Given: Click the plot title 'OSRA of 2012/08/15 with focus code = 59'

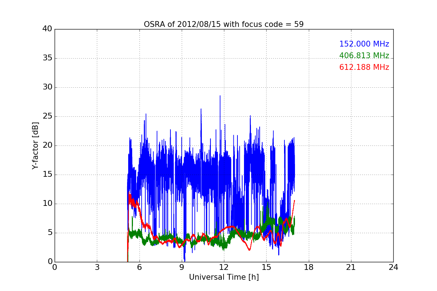Looking at the screenshot, I should click(x=224, y=24).
